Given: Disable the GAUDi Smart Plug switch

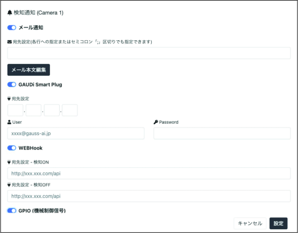Looking at the screenshot, I should tap(12, 84).
